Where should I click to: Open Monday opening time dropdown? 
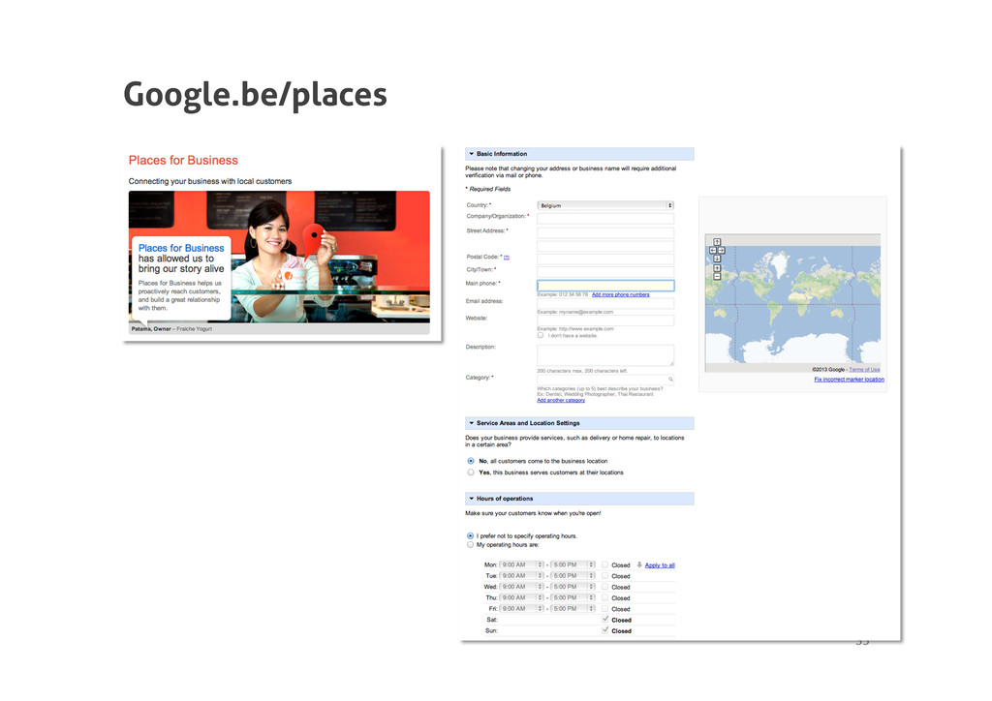[521, 564]
